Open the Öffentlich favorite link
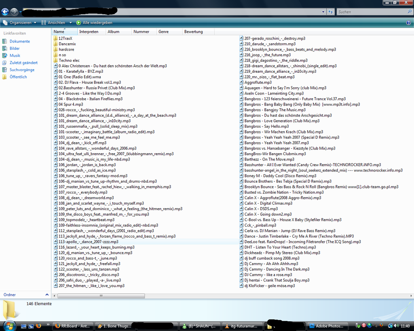This screenshot has width=414, height=331. click(x=18, y=77)
